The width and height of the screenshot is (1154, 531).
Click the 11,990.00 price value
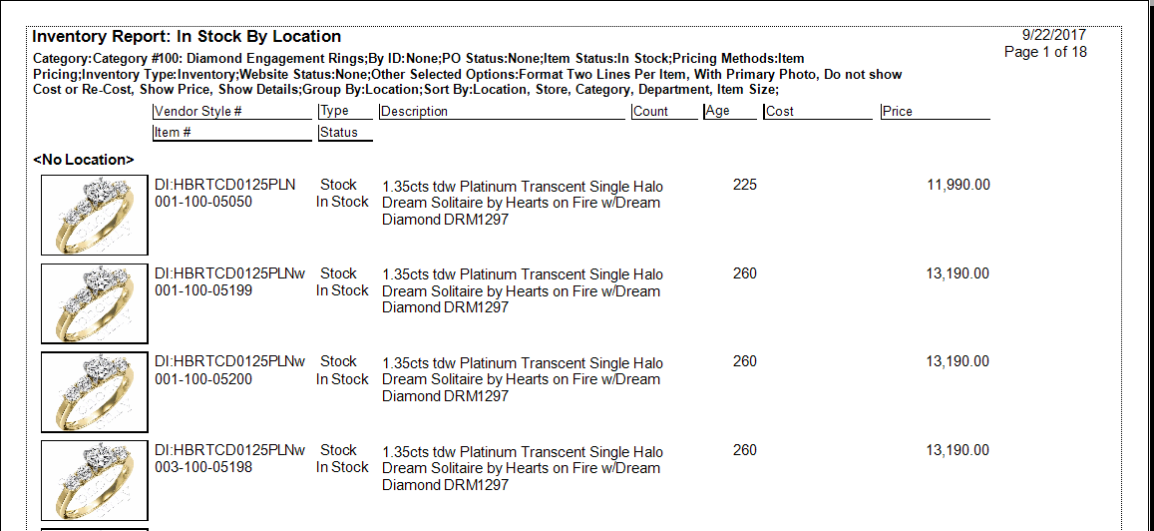958,186
